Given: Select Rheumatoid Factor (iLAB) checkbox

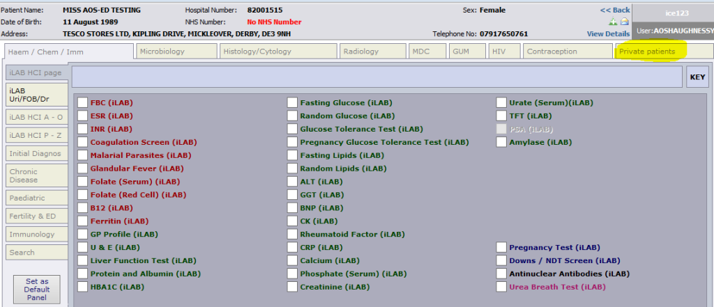Looking at the screenshot, I should tap(292, 234).
